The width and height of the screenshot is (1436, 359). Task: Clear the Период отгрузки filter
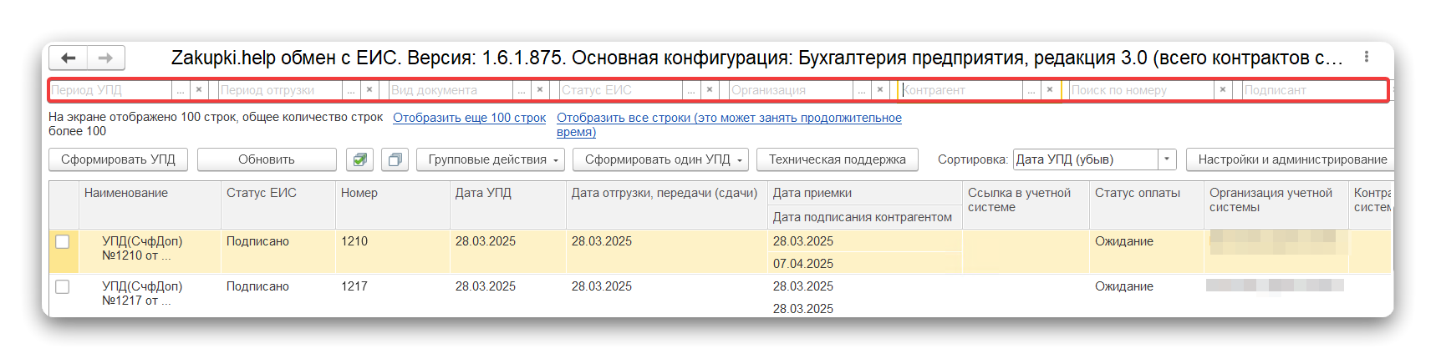point(369,90)
